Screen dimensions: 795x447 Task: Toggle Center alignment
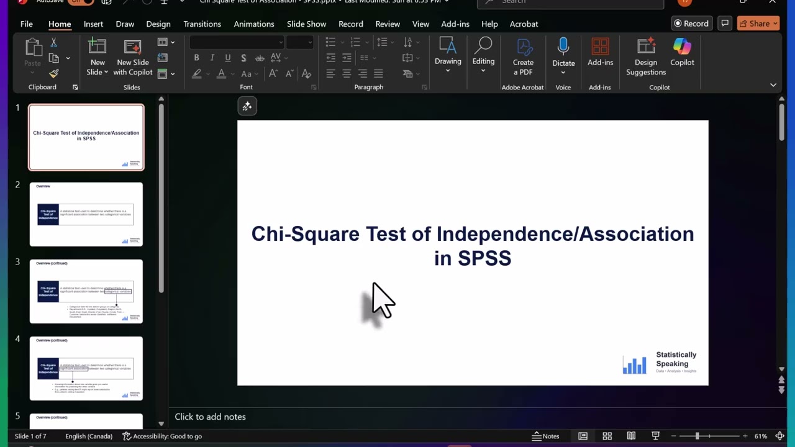click(x=347, y=73)
